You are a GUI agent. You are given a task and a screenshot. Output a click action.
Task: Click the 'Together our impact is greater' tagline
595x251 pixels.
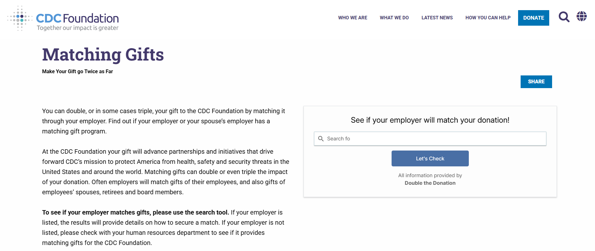pyautogui.click(x=78, y=28)
